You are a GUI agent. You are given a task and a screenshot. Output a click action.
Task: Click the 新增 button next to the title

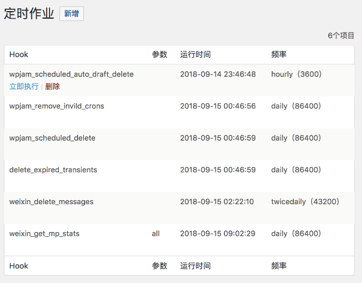[72, 13]
